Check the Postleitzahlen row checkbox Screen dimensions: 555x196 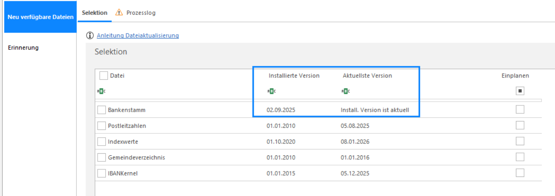coord(101,126)
